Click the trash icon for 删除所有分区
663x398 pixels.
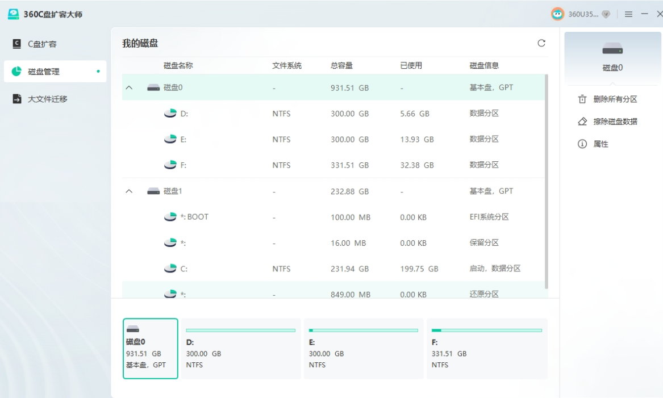point(582,99)
